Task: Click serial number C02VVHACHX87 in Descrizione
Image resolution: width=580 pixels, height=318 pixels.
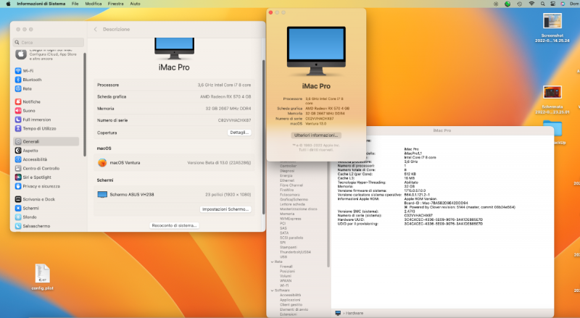Action: 234,120
